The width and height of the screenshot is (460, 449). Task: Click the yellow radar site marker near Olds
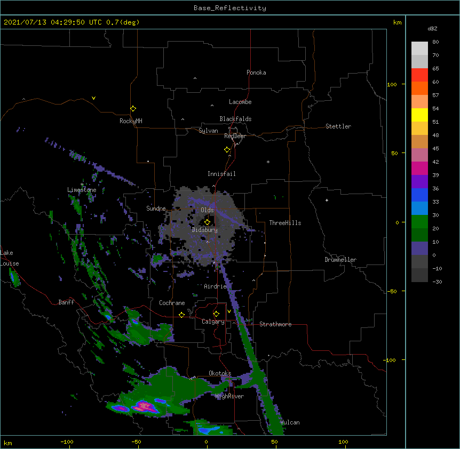click(x=207, y=222)
